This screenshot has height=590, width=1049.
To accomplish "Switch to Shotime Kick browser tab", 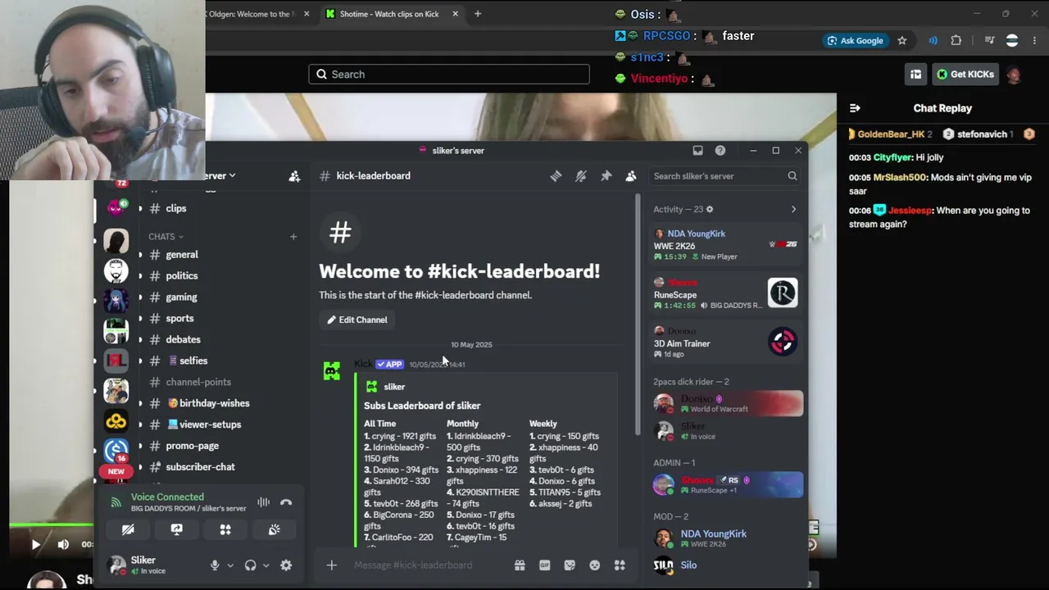I will [390, 14].
